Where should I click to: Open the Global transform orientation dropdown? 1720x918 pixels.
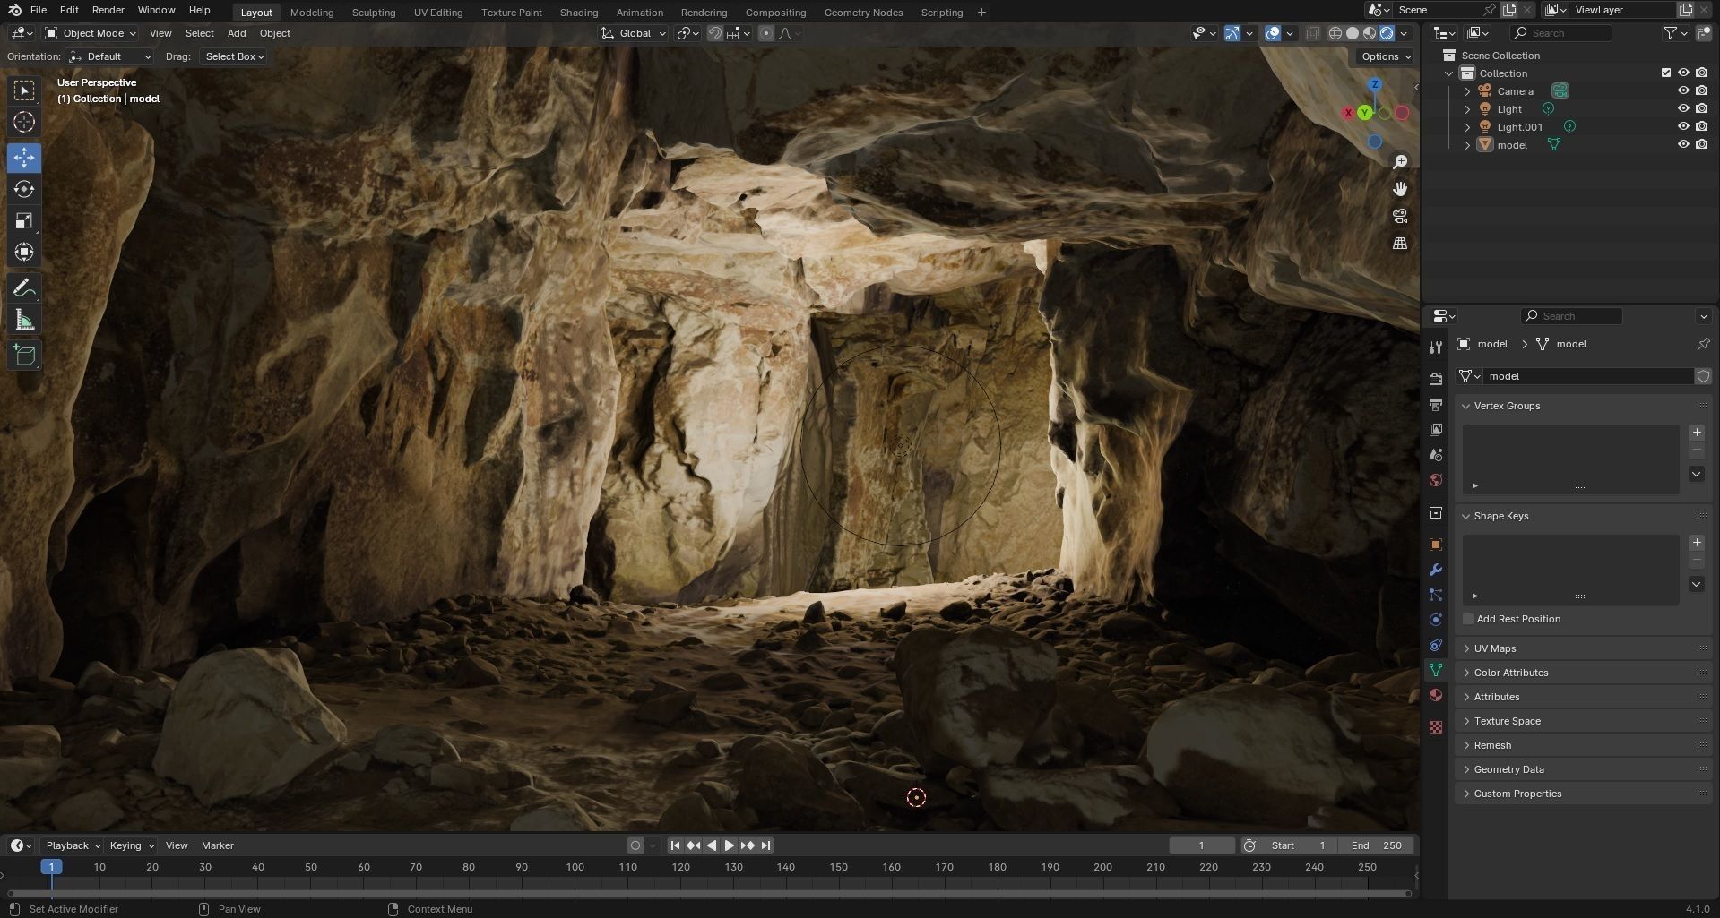[x=634, y=33]
